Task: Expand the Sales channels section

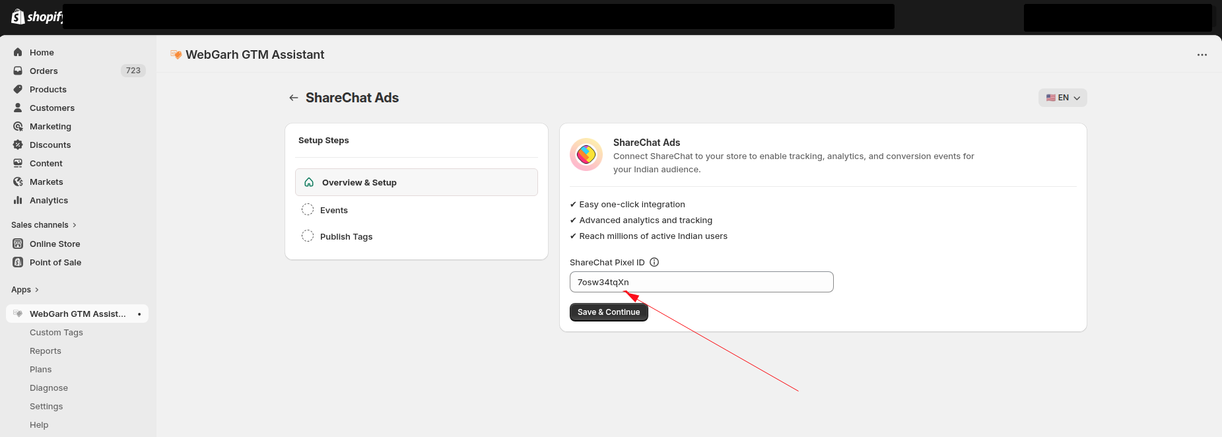Action: tap(44, 225)
